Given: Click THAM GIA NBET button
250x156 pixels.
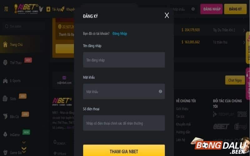Looking at the screenshot, I should [x=124, y=150].
